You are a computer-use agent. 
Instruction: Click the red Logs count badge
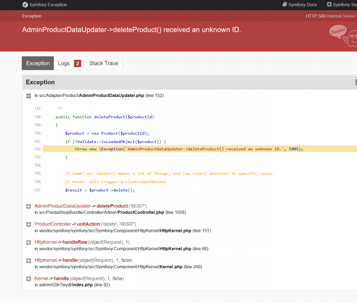[77, 63]
